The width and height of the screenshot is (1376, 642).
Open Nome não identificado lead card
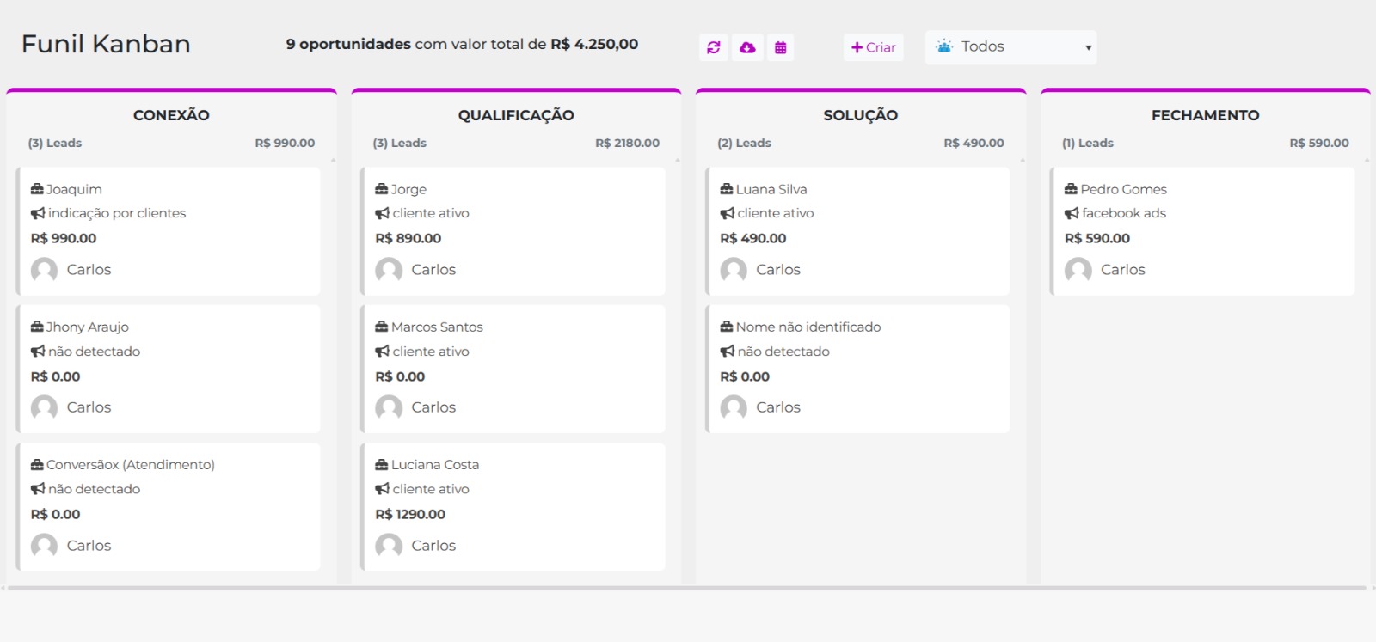click(x=857, y=368)
